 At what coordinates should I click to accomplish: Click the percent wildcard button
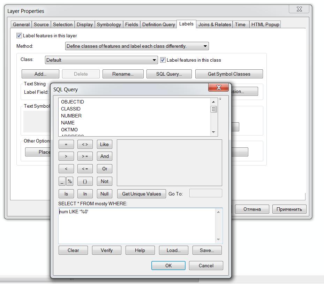click(x=70, y=181)
